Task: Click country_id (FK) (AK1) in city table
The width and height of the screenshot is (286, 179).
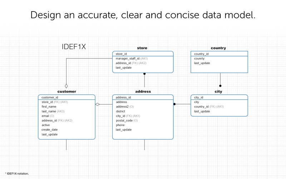Action: tap(209, 106)
